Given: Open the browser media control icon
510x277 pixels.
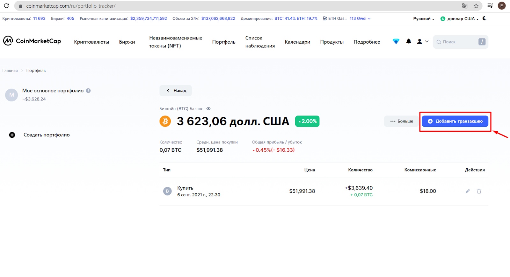Looking at the screenshot, I should pyautogui.click(x=490, y=6).
